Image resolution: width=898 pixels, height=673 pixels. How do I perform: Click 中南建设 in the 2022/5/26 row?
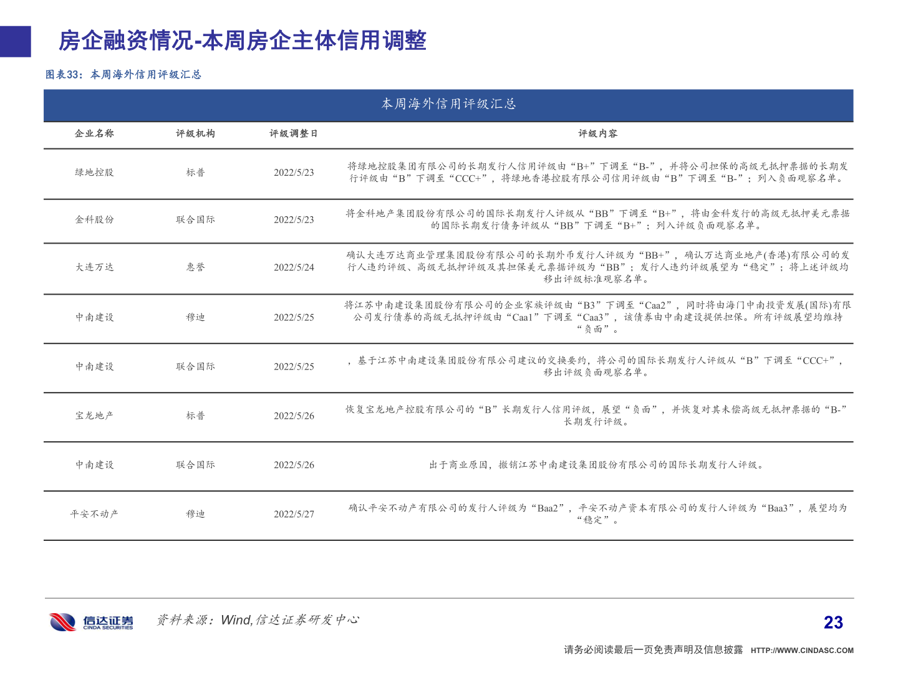(x=94, y=465)
